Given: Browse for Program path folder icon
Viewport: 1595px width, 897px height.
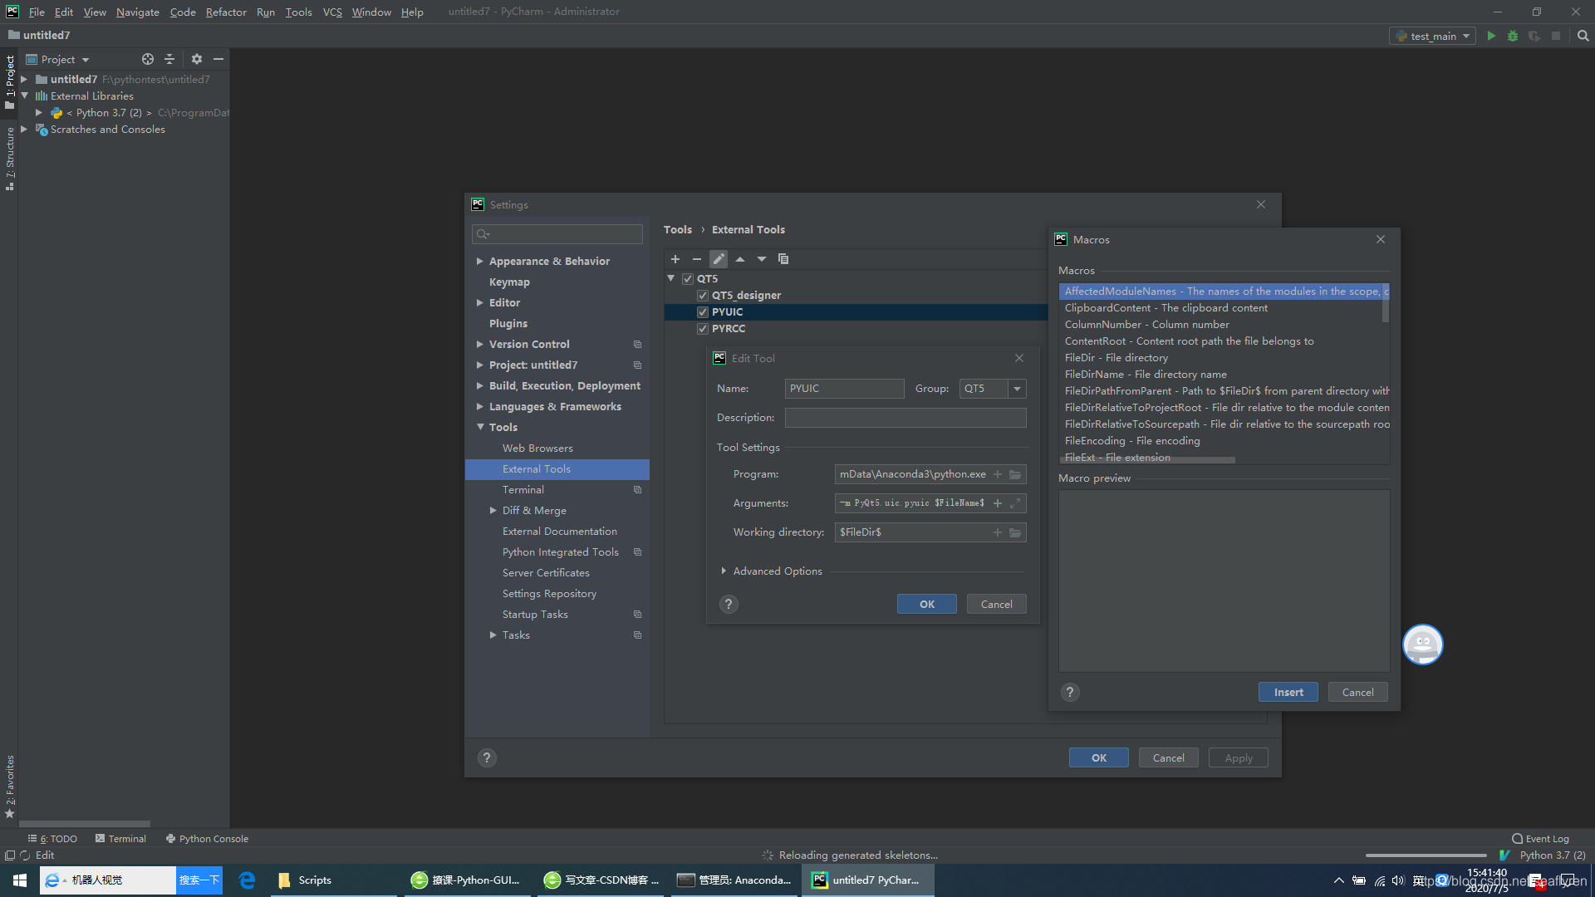Looking at the screenshot, I should 1015,474.
